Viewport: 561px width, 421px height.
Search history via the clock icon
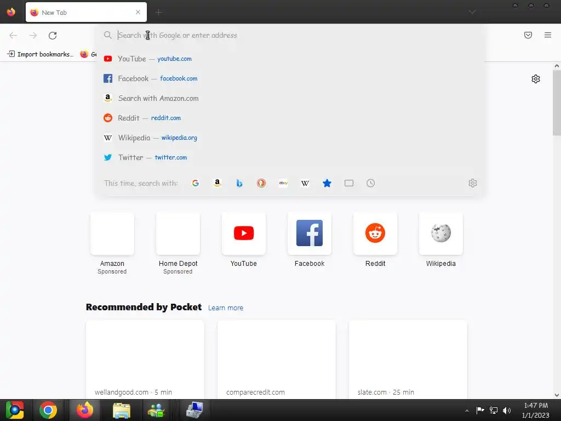(x=371, y=183)
